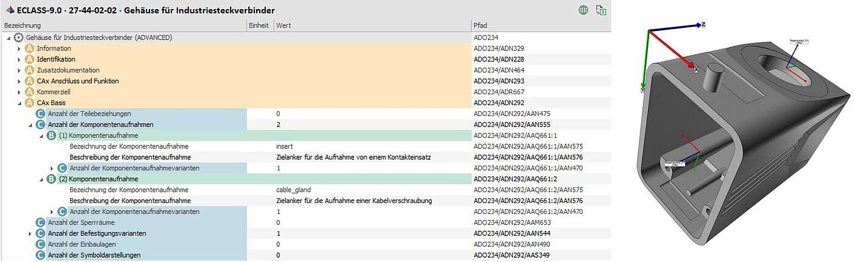The width and height of the screenshot is (854, 262).
Task: Click the X axis label in 3D view
Action: (x=695, y=70)
